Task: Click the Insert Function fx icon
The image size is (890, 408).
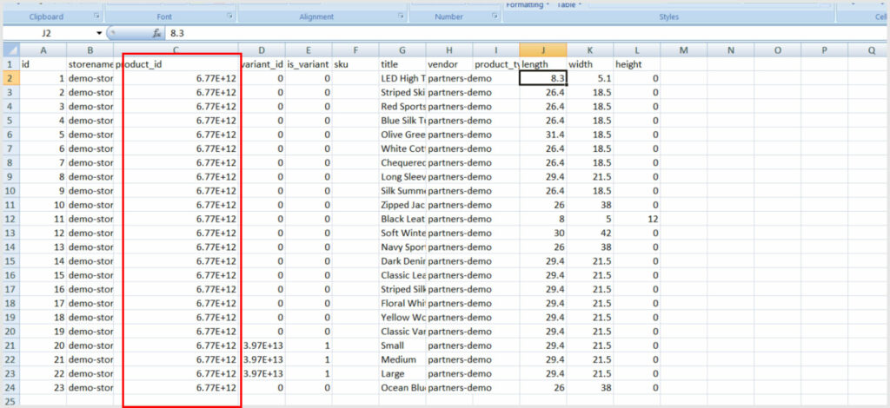Action: tap(157, 34)
